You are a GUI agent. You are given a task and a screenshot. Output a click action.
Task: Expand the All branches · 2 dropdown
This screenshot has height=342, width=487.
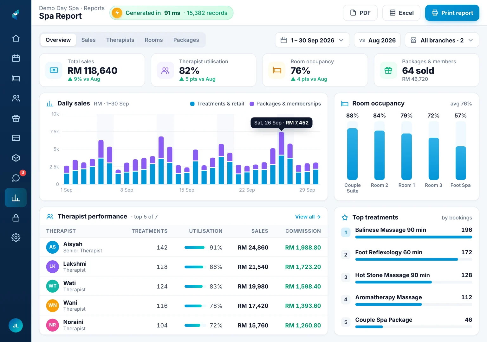click(442, 40)
